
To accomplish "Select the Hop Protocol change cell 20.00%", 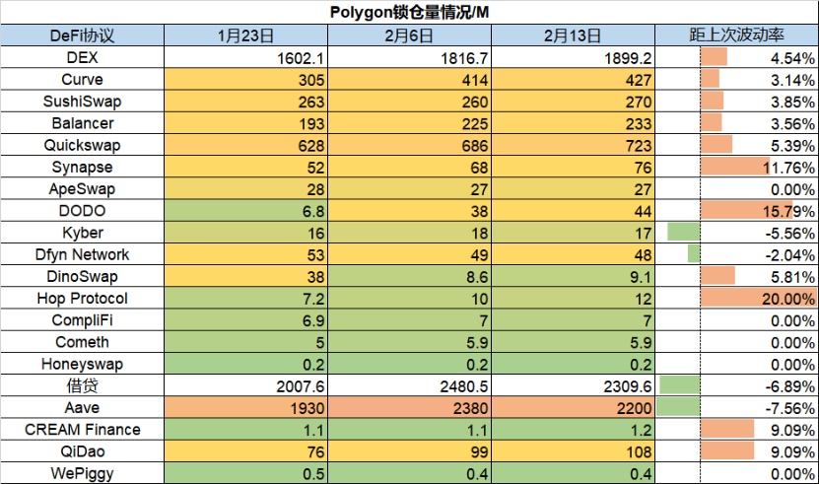I will [x=737, y=298].
